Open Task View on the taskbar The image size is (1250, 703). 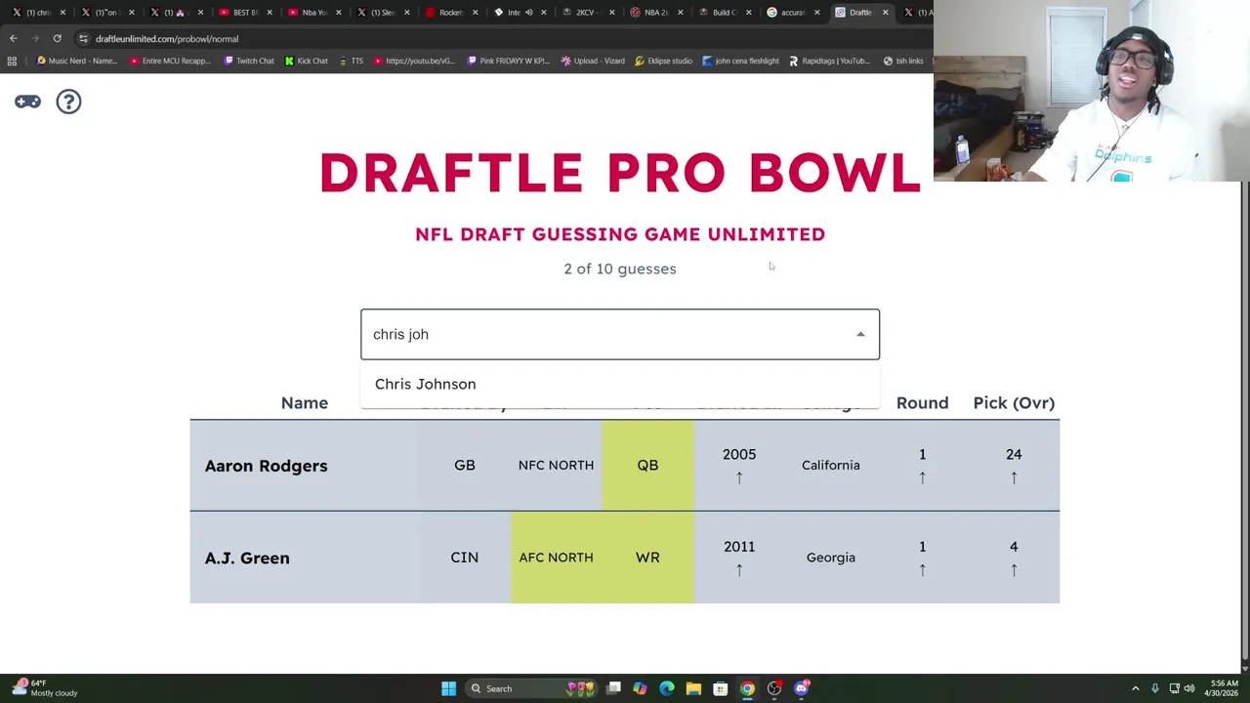tap(613, 688)
